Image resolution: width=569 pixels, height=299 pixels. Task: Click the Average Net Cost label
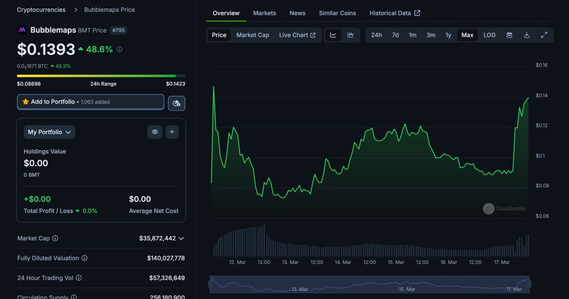point(154,211)
